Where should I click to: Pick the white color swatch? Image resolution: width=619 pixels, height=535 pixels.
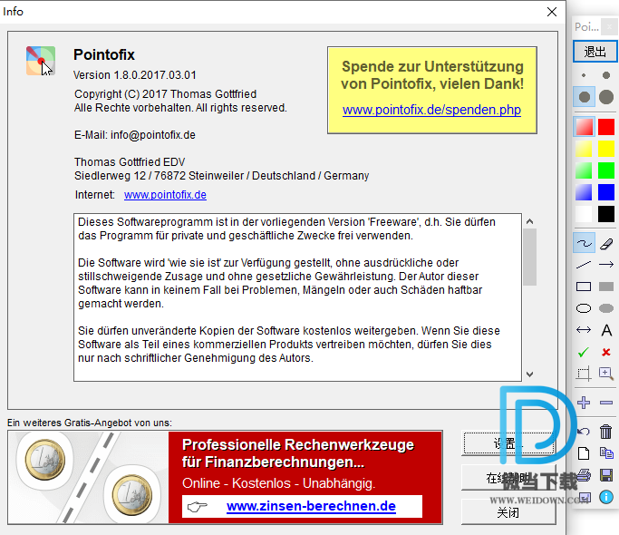coord(584,214)
